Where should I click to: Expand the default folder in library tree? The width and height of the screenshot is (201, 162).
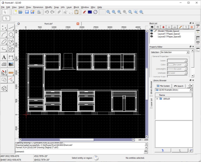pos(157,99)
